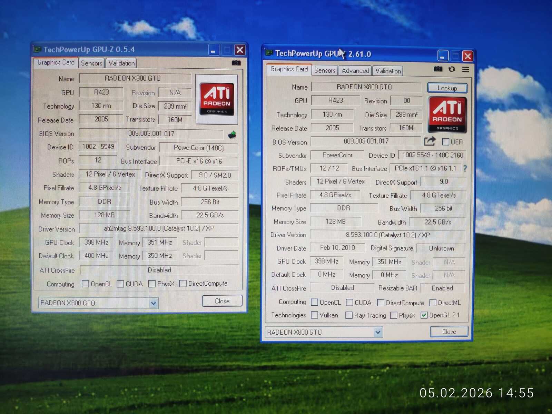
Task: Click the title bar app icon of GPU-Z 0.5.4
Action: 37,49
